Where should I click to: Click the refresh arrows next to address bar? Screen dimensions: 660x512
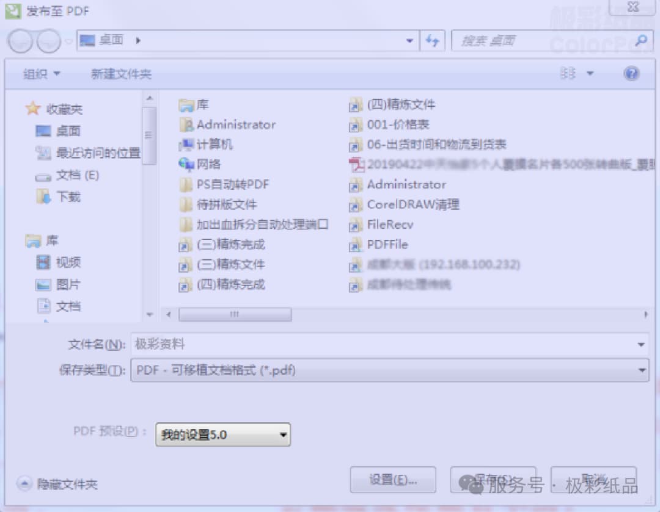click(x=433, y=40)
